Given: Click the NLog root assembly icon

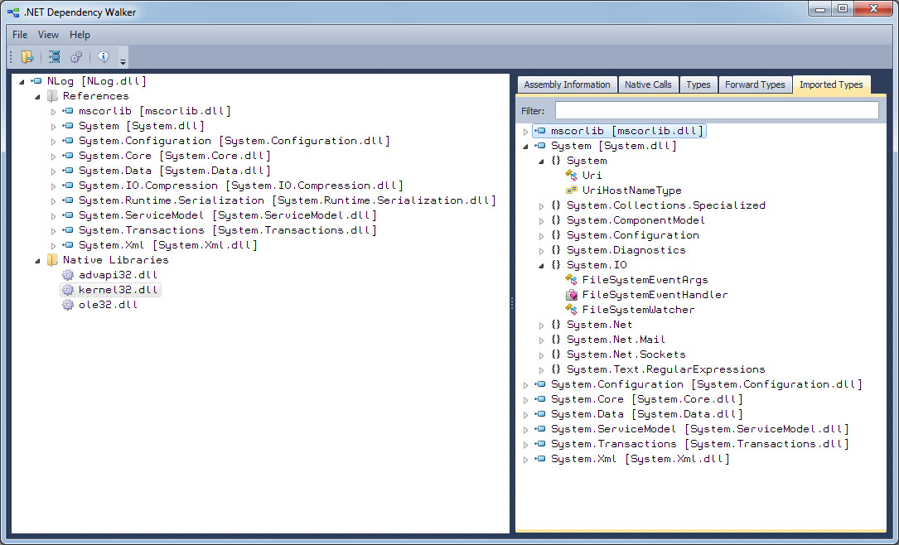Looking at the screenshot, I should (36, 81).
